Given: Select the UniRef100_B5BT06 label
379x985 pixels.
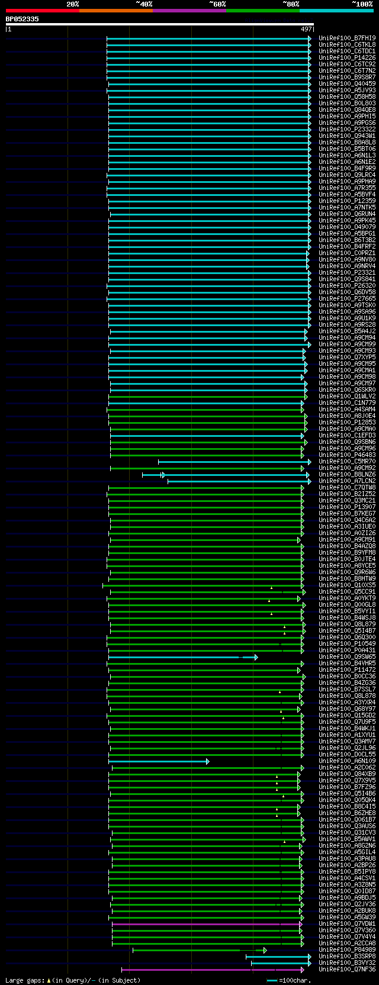Looking at the screenshot, I should (x=347, y=149).
